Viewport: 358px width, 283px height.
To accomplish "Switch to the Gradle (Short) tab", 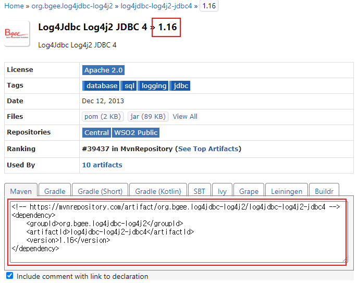I will [100, 190].
